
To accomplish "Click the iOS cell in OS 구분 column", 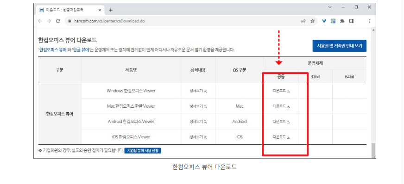I will pyautogui.click(x=240, y=137).
